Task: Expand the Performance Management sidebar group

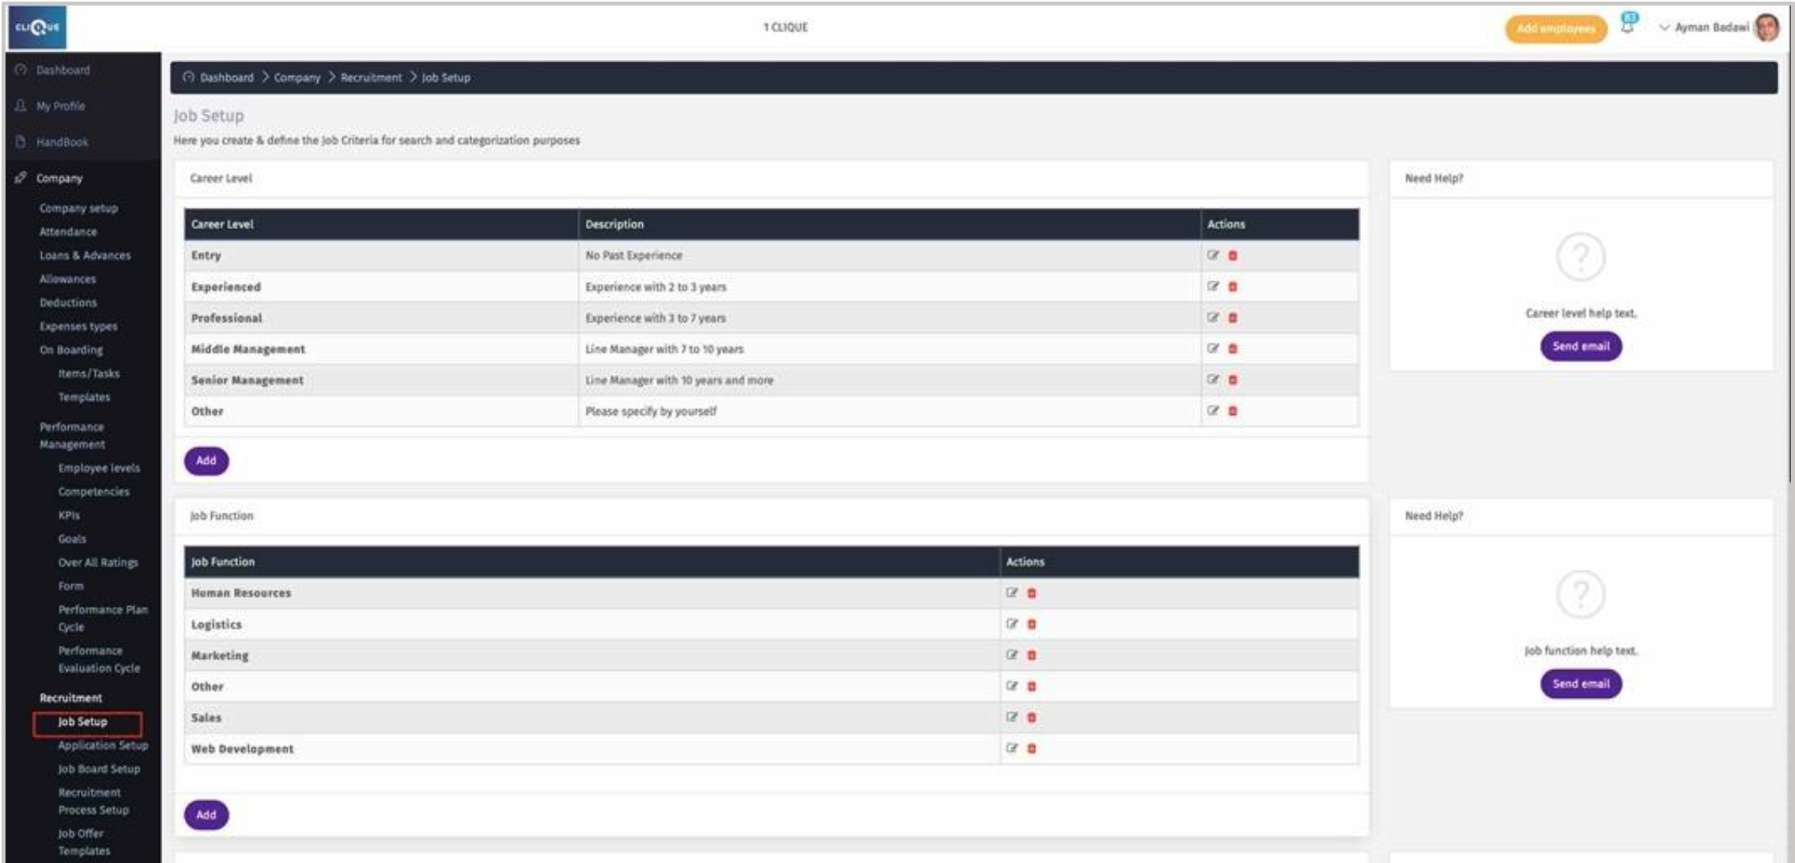Action: click(72, 435)
